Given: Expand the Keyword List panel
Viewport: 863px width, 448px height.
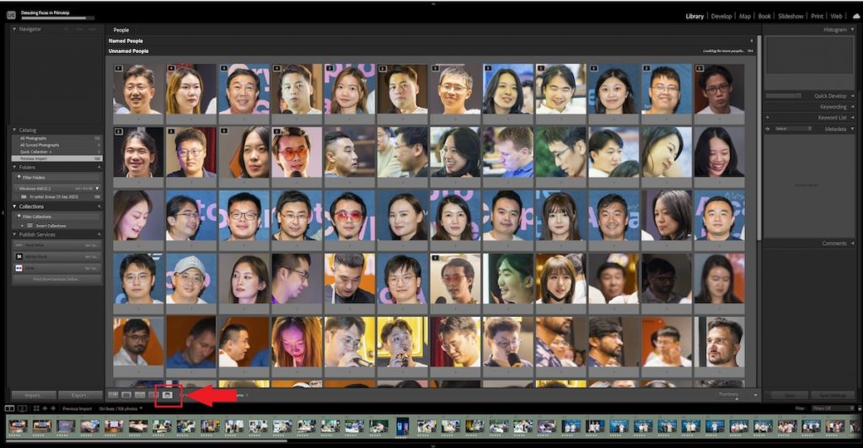Looking at the screenshot, I should 853,118.
